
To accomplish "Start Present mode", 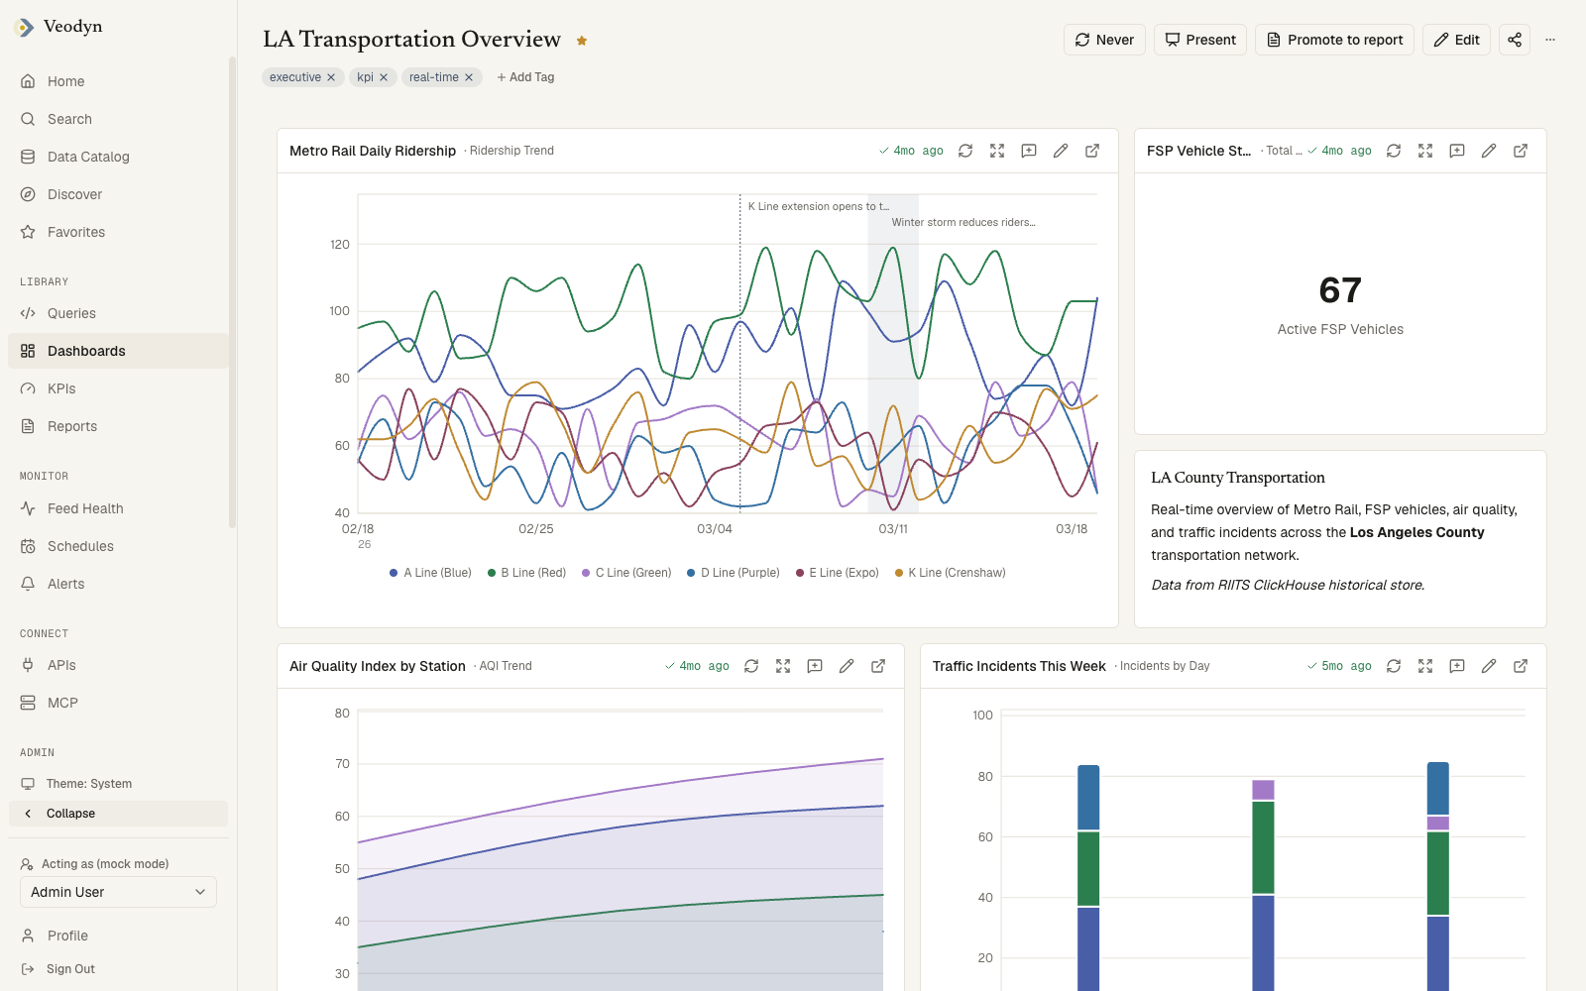I will 1200,40.
